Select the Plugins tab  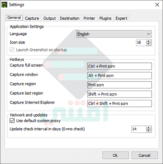[105, 18]
